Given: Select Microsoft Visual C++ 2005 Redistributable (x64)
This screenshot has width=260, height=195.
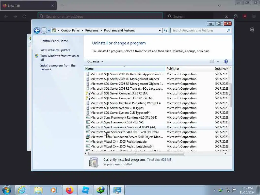Looking at the screenshot, I should click(122, 147).
